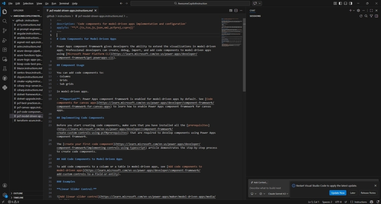Image resolution: width=381 pixels, height=204 pixels.
Task: Open the Claude Sonnet 4.5 model picker
Action: (278, 194)
